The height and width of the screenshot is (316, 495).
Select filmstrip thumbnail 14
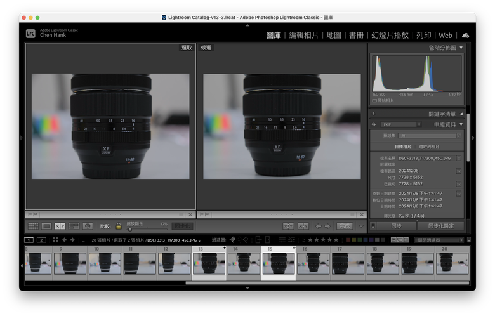pos(244,263)
